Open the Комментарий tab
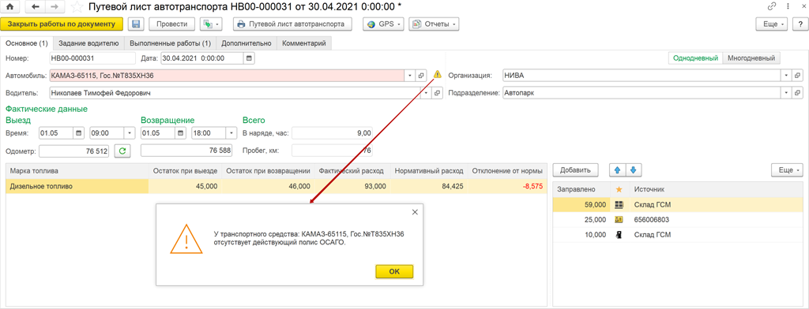 click(304, 44)
